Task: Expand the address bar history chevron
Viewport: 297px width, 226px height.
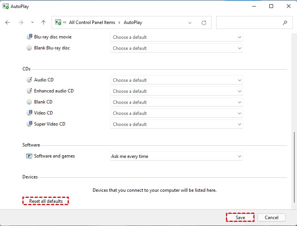Action: click(x=190, y=22)
